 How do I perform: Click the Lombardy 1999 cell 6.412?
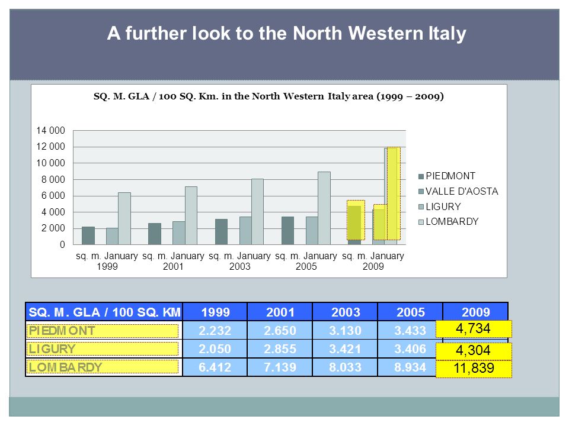[215, 367]
